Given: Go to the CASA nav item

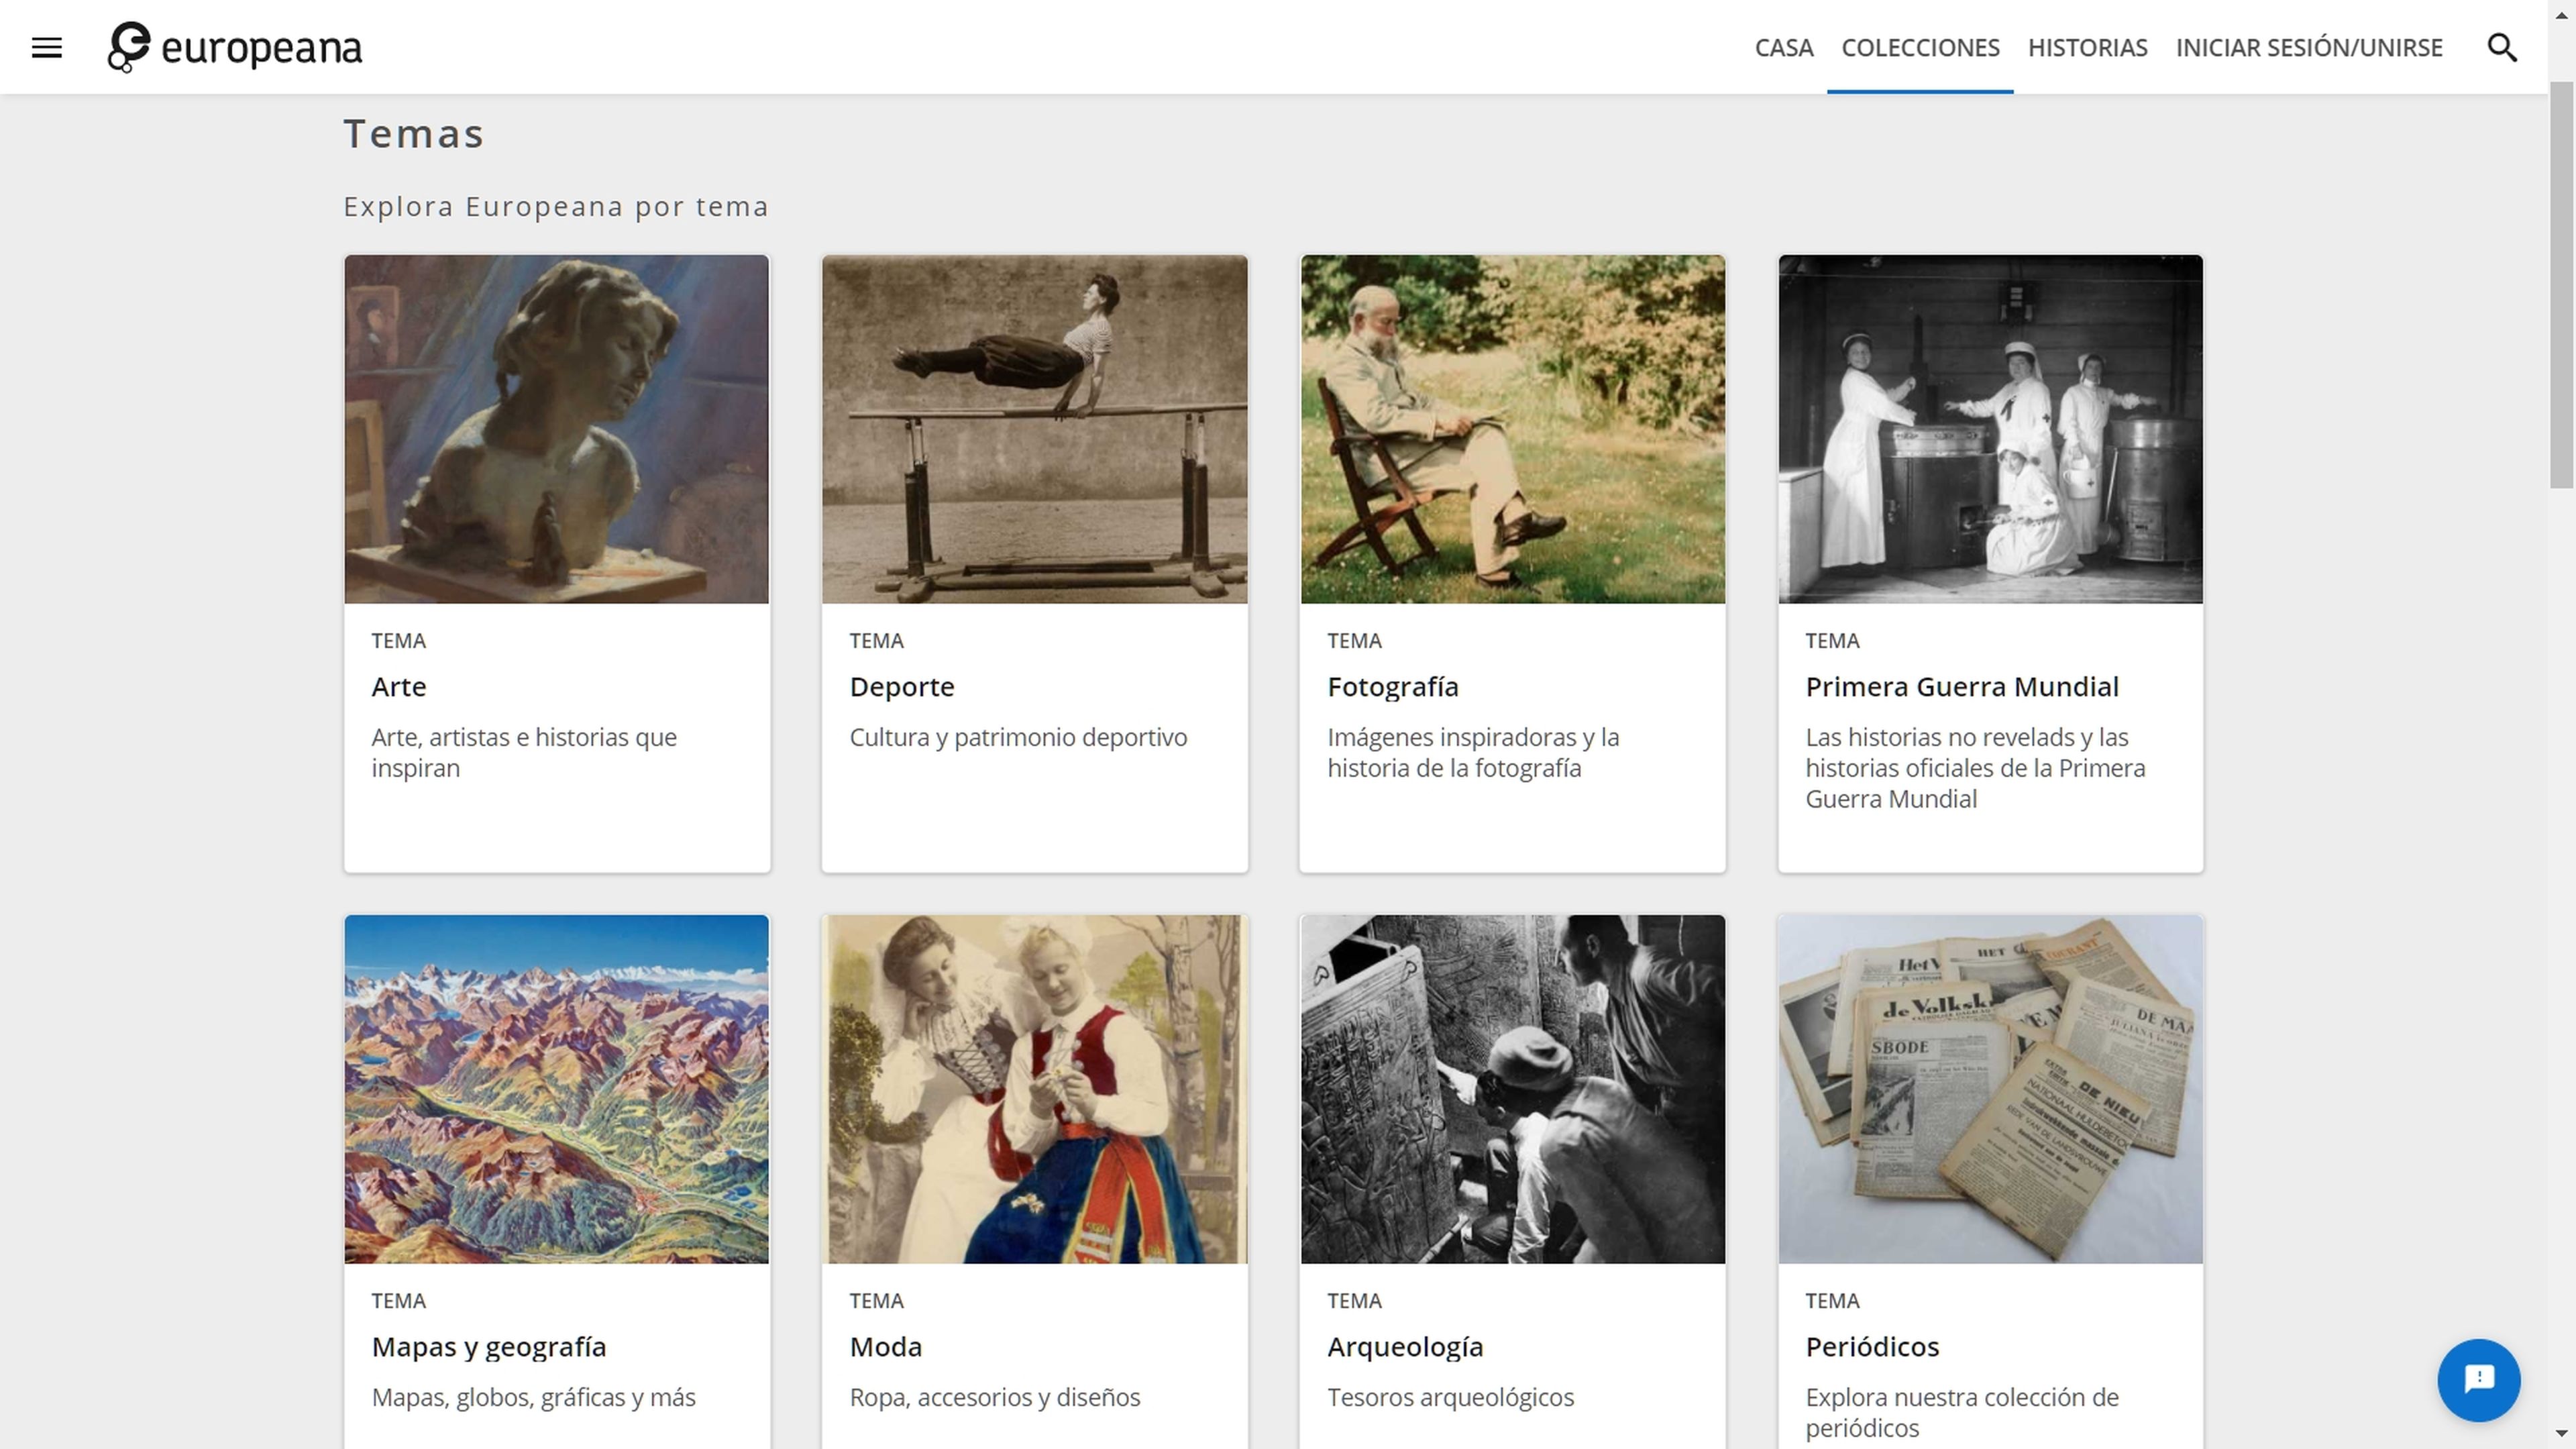Looking at the screenshot, I should [x=1784, y=47].
